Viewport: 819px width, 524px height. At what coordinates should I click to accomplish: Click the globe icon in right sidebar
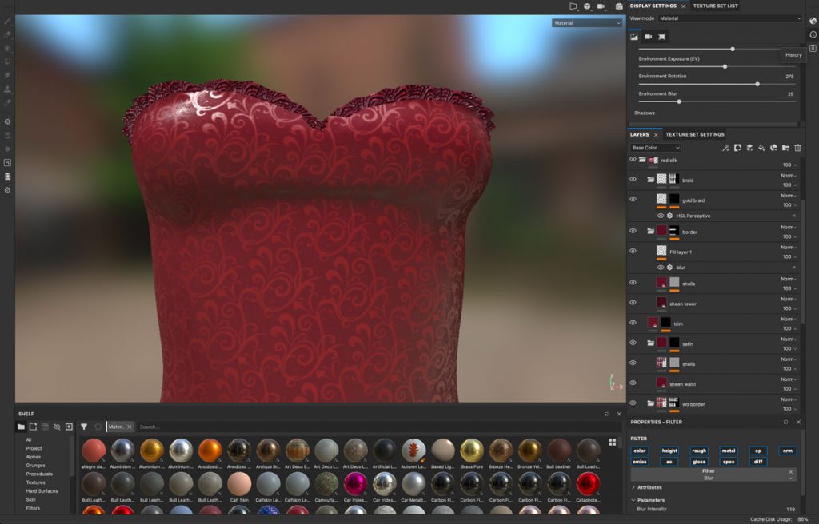[813, 21]
